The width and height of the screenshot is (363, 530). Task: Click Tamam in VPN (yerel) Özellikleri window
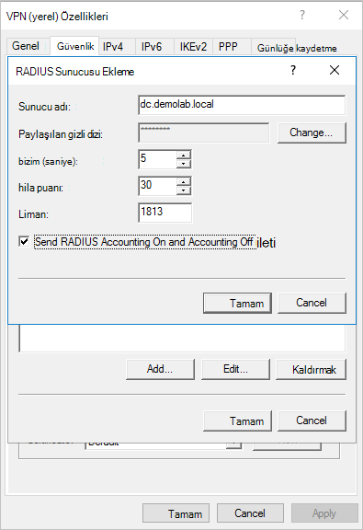[x=176, y=513]
